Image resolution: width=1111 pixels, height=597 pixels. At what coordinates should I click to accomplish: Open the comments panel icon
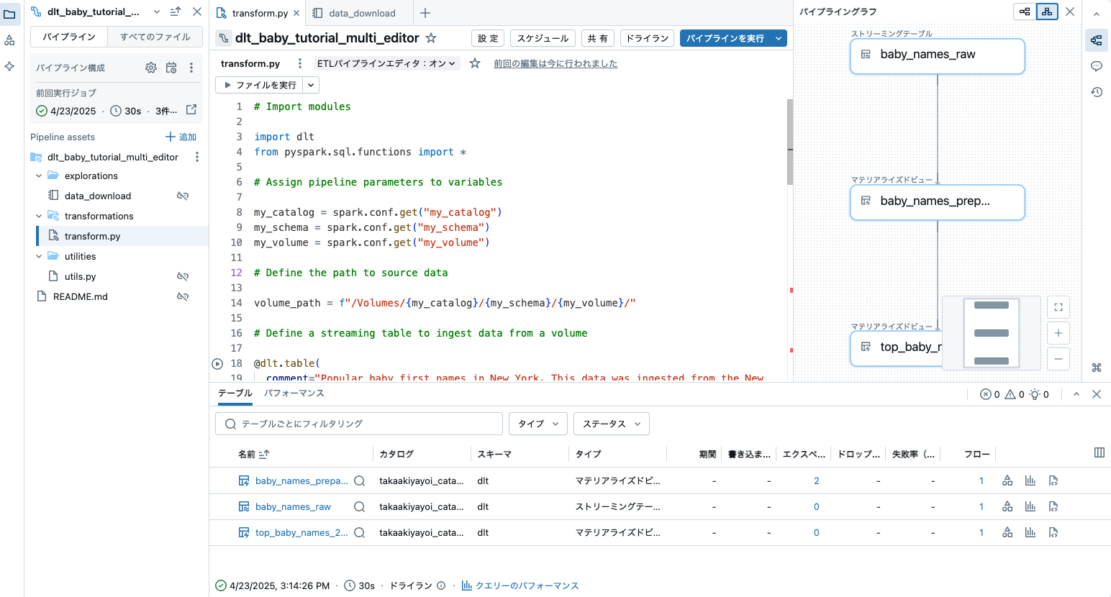pos(1097,66)
